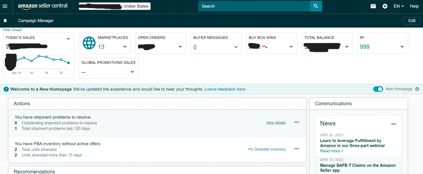
Task: Open the Fulfillment by Amazon webinar headline
Action: point(353,143)
